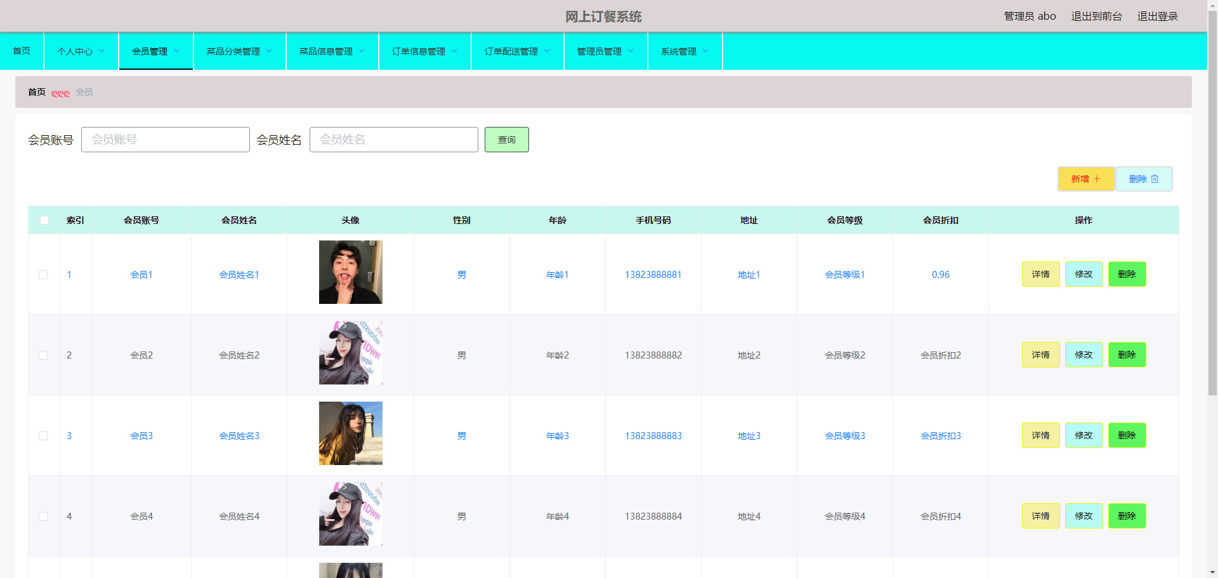Expand the 个人中心 dropdown arrow
Image resolution: width=1218 pixels, height=578 pixels.
pos(101,51)
